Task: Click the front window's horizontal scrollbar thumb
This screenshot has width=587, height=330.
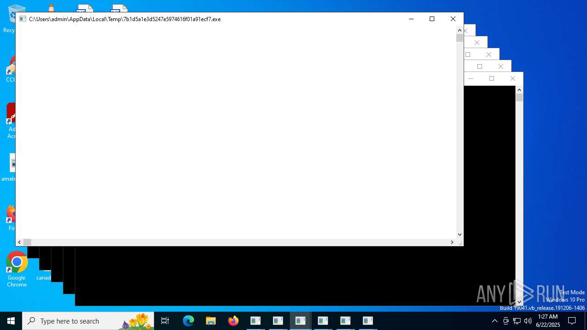Action: (x=27, y=242)
